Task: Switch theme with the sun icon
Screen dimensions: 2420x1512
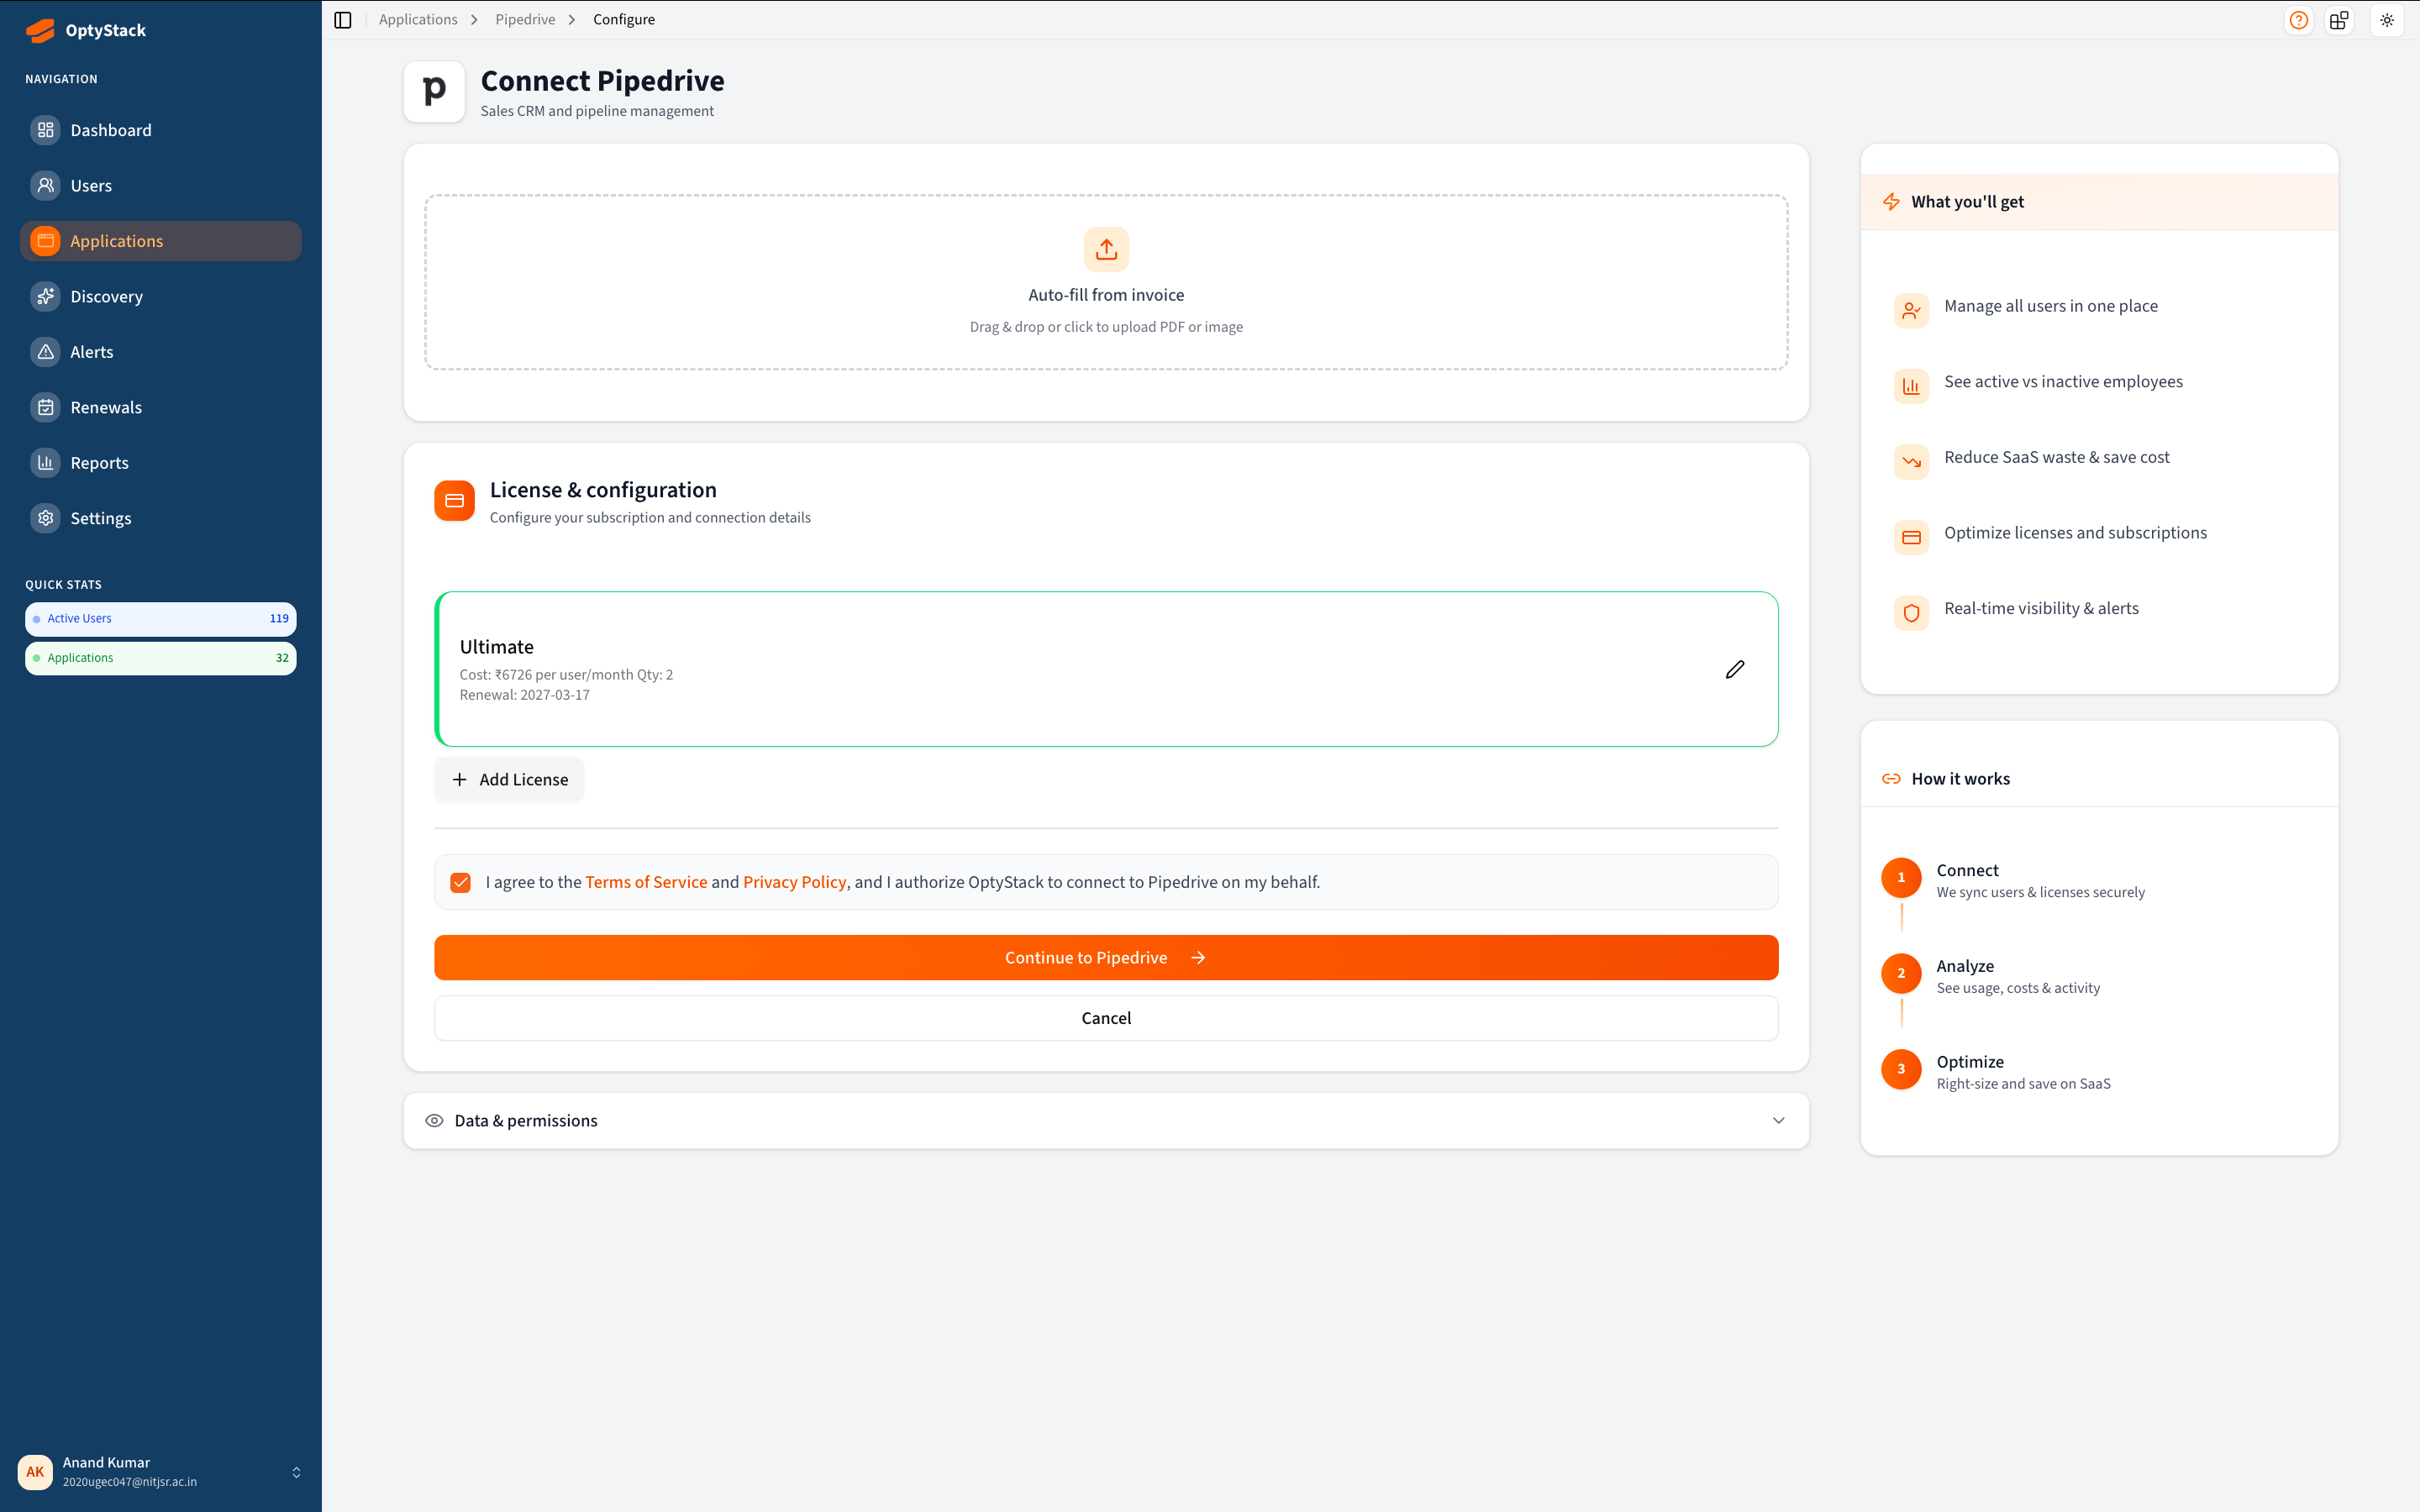Action: point(2387,20)
